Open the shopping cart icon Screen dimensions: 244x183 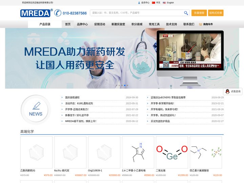(200, 24)
